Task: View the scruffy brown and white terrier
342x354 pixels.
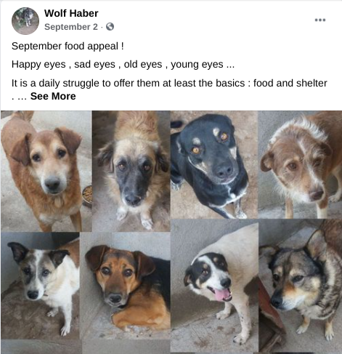Action: 300,165
